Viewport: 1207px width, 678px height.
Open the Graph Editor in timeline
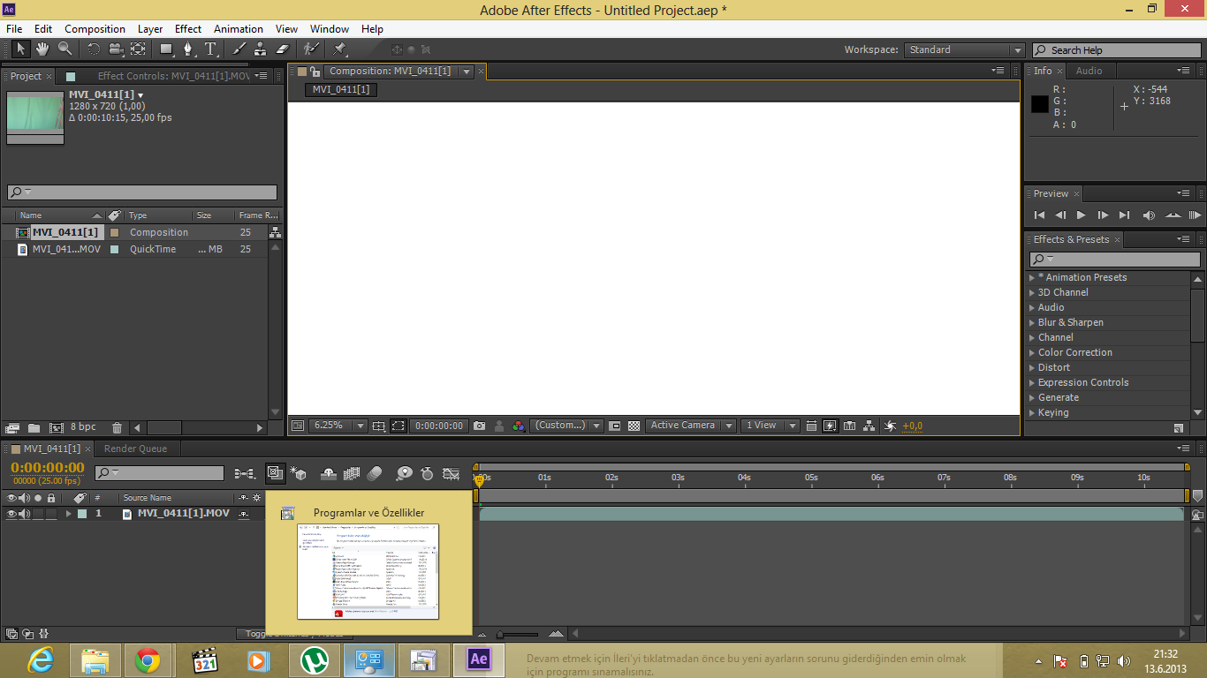click(x=452, y=474)
